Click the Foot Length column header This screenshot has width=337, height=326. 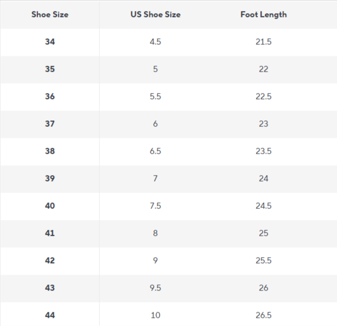(x=263, y=15)
